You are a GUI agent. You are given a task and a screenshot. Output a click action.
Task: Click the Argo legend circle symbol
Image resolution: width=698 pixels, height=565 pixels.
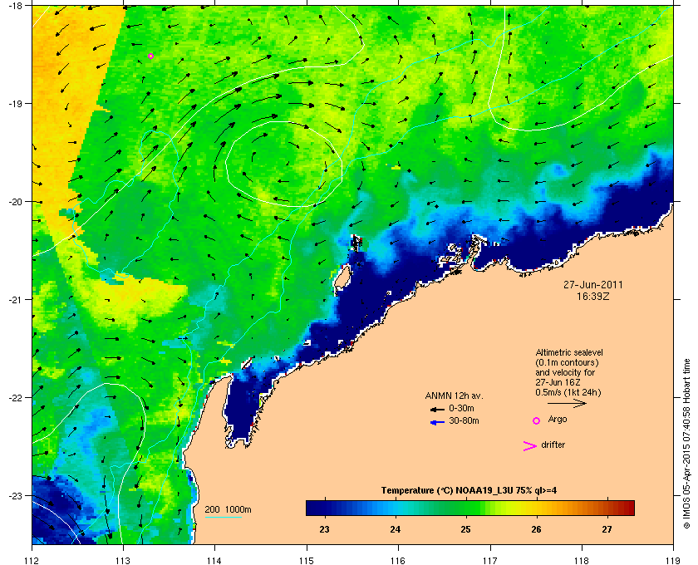coord(537,420)
